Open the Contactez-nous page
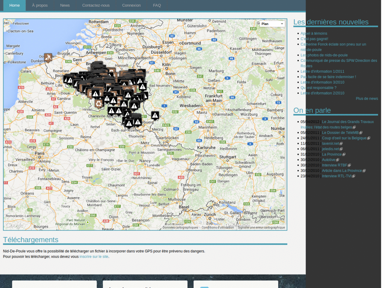Viewport: 385px width, 288px height. tap(96, 5)
